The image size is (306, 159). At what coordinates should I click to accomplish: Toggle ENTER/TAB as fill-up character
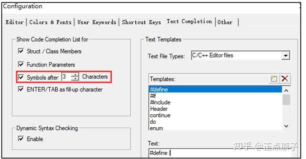(21, 90)
